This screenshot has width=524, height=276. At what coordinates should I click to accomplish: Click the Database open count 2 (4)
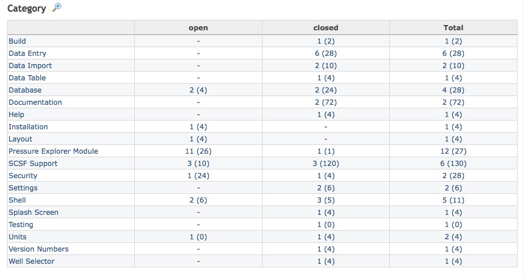198,90
